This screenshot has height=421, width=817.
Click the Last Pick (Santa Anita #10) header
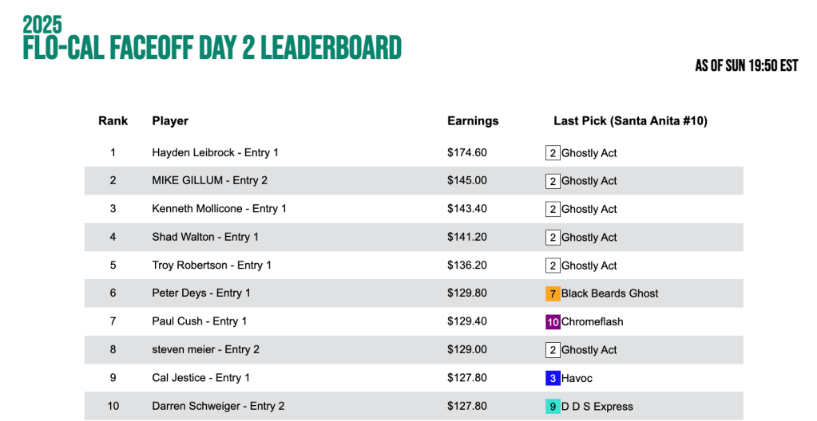click(630, 121)
